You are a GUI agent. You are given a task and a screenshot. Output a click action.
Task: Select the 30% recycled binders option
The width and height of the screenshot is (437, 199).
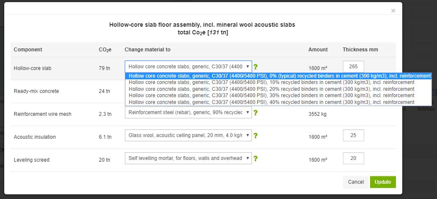tap(271, 95)
